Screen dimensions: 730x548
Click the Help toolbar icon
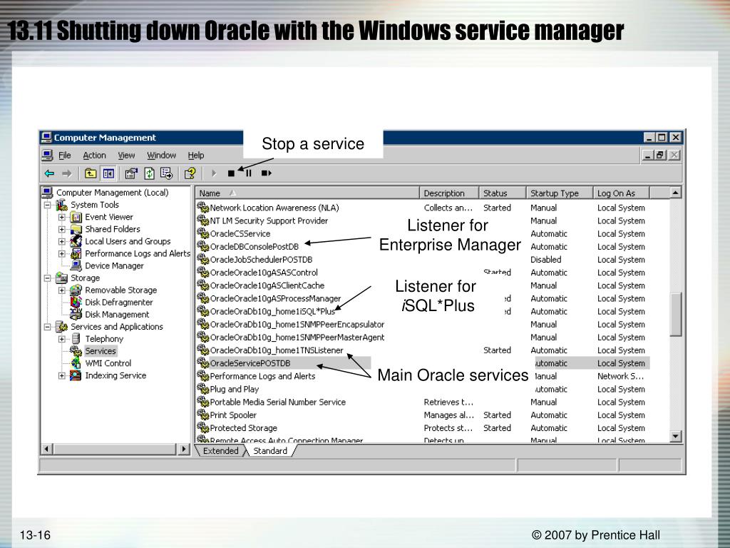coord(190,173)
